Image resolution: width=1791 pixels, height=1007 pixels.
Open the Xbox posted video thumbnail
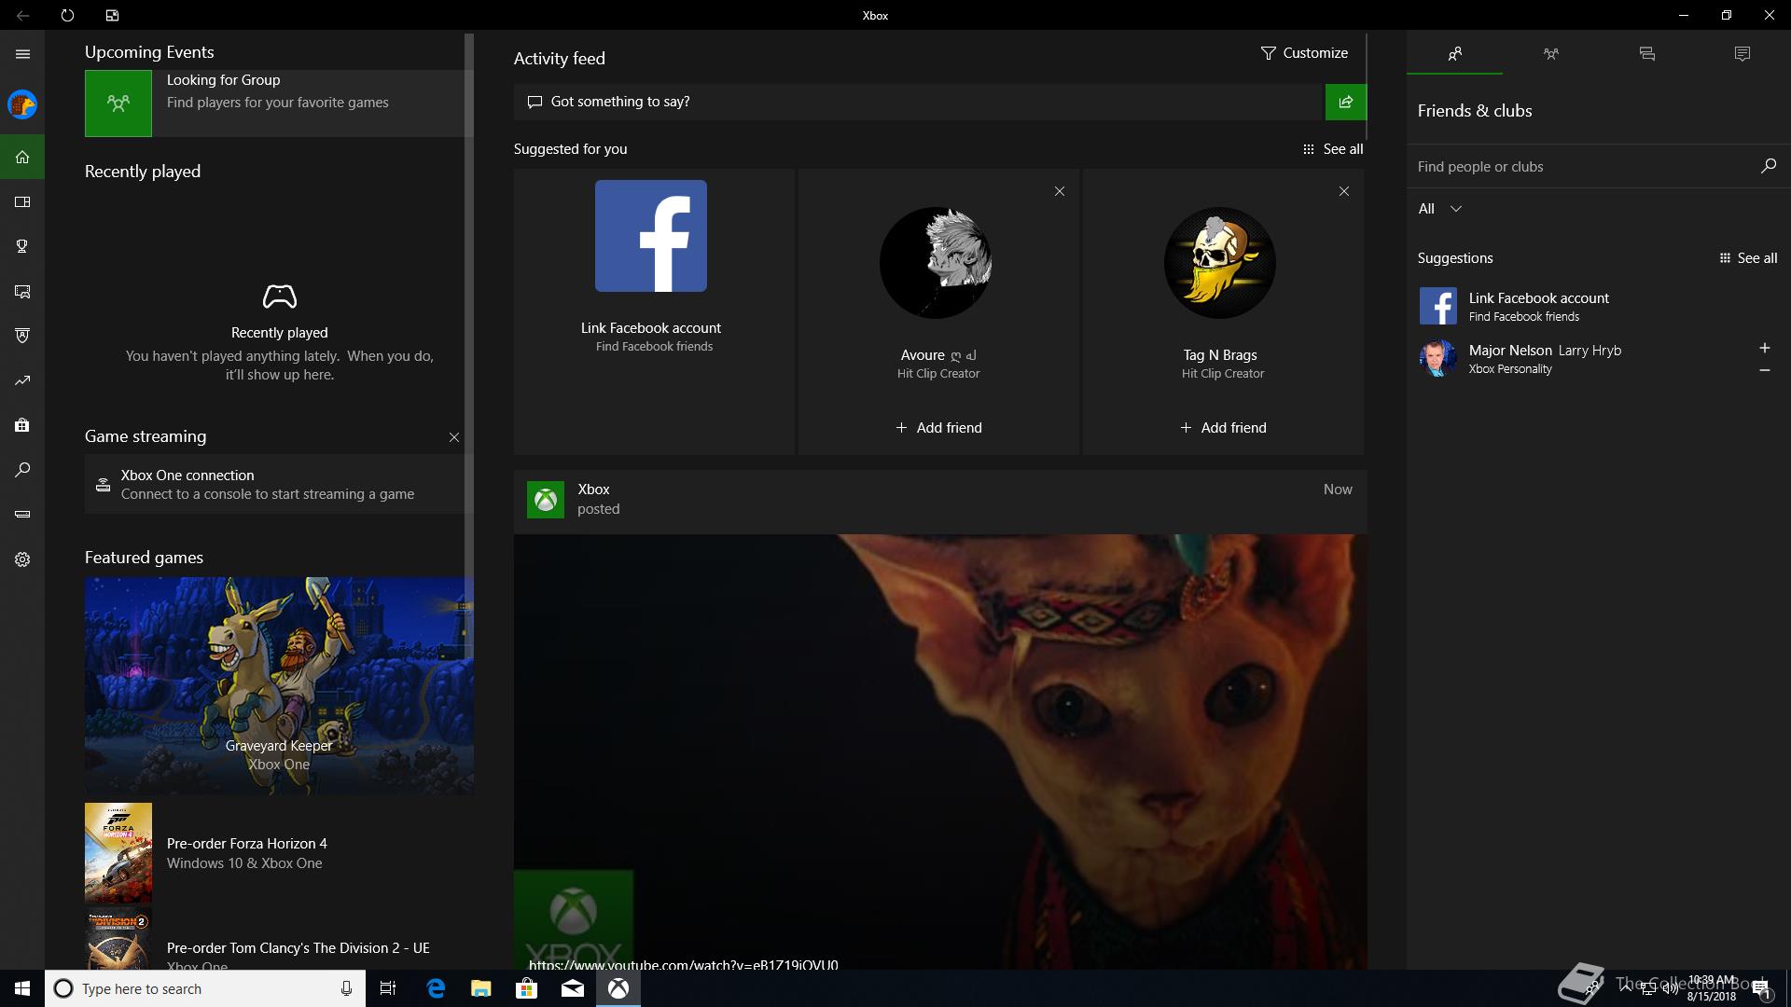point(940,752)
